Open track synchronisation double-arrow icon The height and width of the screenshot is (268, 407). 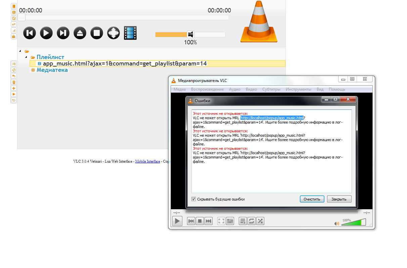[x=14, y=24]
